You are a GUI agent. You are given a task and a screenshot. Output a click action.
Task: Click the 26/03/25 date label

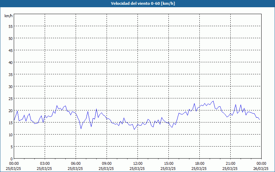tap(261, 169)
